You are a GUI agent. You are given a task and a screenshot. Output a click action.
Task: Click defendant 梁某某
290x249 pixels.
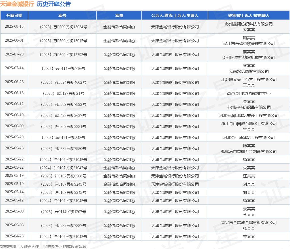249,66
